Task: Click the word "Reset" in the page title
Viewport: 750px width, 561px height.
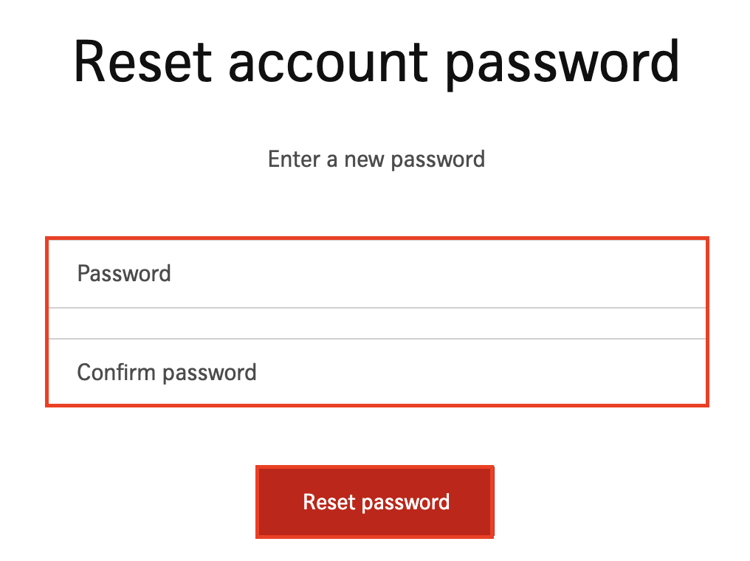Action: (x=143, y=61)
